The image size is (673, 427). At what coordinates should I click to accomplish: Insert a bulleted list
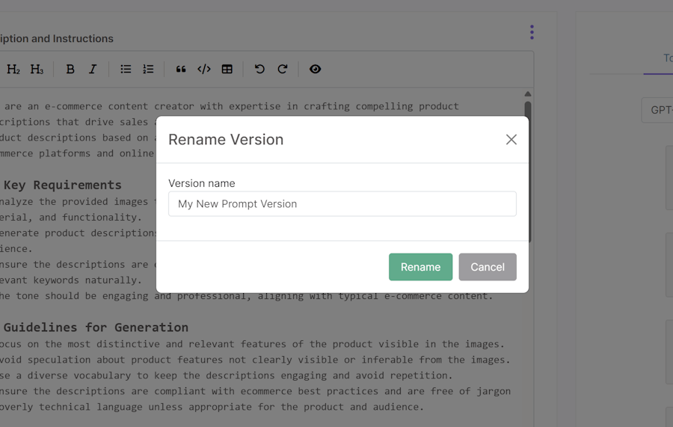(x=126, y=69)
